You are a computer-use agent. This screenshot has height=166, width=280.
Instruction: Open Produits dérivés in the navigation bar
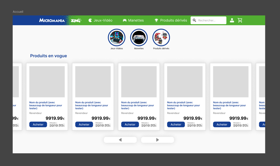pyautogui.click(x=171, y=20)
